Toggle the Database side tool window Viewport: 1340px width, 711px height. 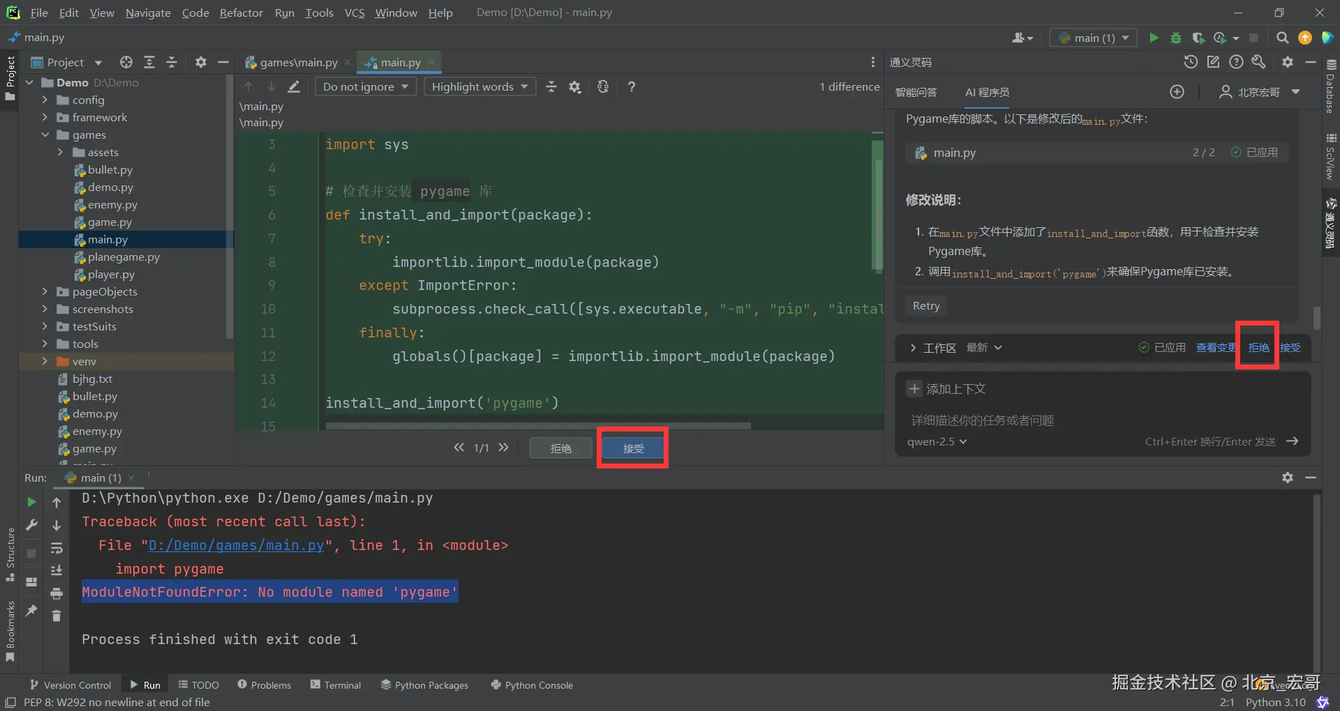click(1331, 86)
